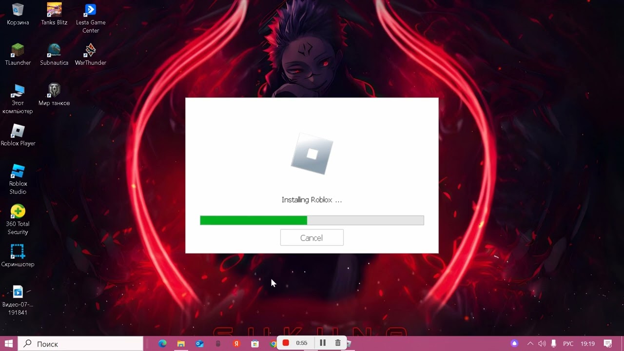The width and height of the screenshot is (624, 351).
Task: Open Outlook from the taskbar
Action: (199, 344)
